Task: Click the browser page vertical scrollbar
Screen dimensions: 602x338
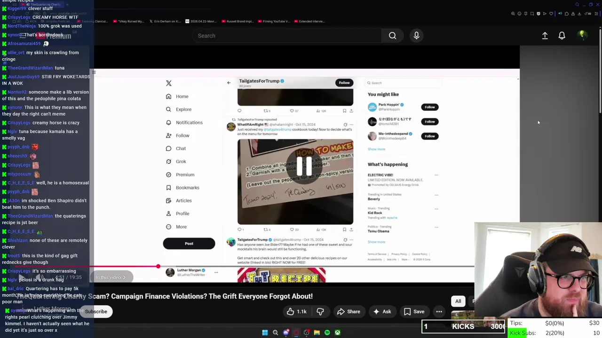Action: click(x=600, y=70)
